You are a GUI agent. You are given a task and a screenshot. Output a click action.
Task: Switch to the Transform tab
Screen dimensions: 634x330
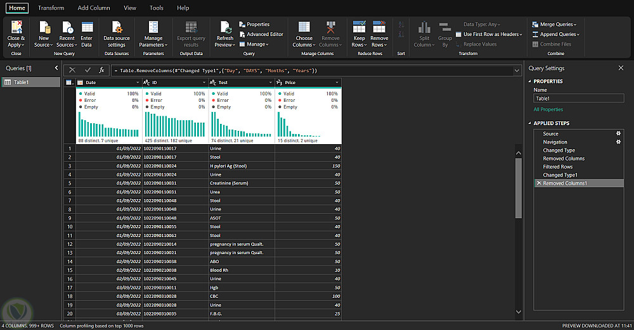51,8
